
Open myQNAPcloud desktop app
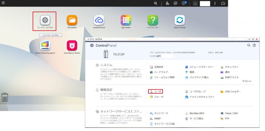(99, 21)
